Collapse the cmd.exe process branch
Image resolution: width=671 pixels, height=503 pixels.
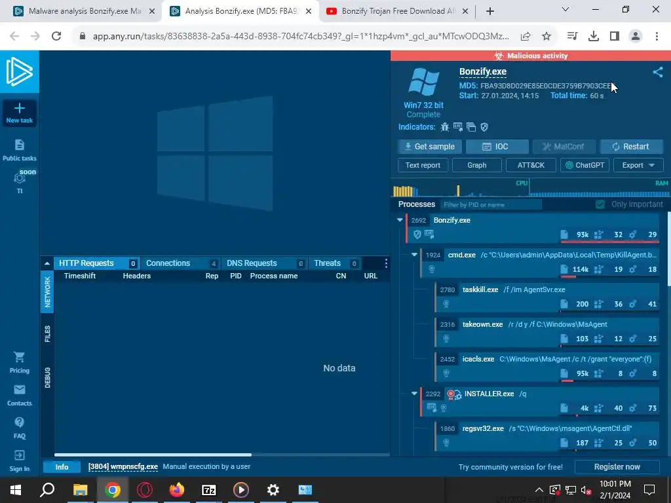(x=414, y=255)
